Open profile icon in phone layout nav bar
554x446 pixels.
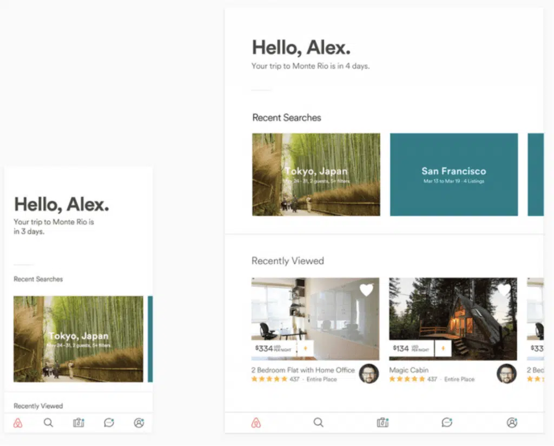pyautogui.click(x=139, y=422)
